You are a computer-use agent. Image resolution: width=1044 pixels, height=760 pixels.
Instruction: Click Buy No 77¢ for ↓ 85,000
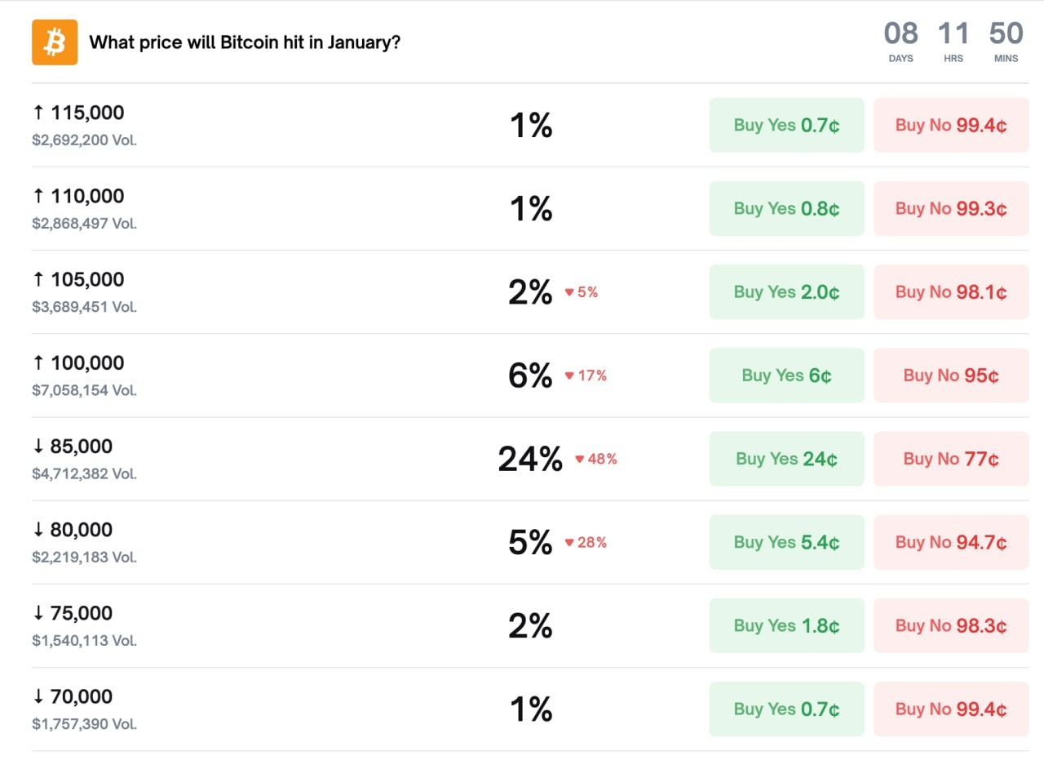(x=951, y=459)
